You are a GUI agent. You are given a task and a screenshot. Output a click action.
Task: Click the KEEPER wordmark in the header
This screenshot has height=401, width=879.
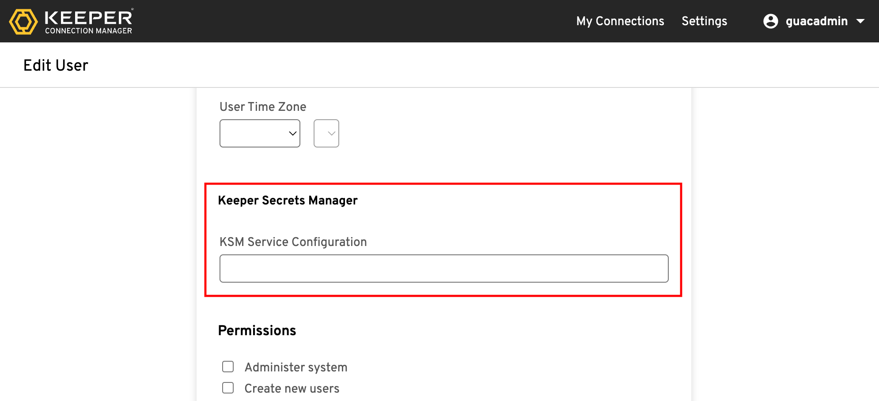[x=88, y=18]
